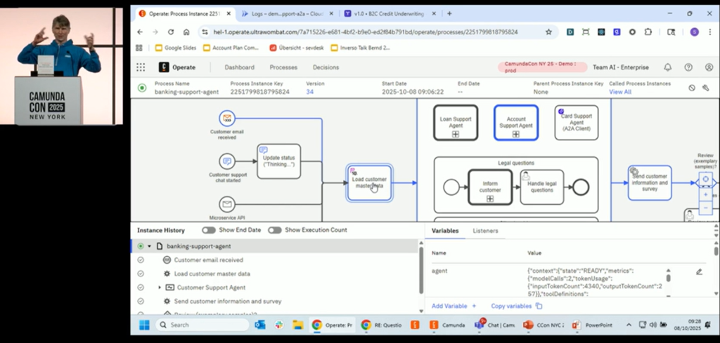
Task: Open the app switcher grid icon
Action: (141, 67)
